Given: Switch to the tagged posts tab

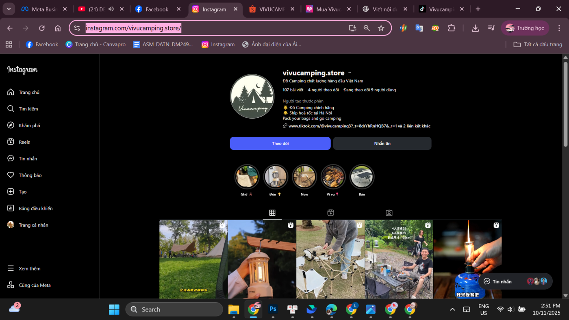Looking at the screenshot, I should click(389, 213).
